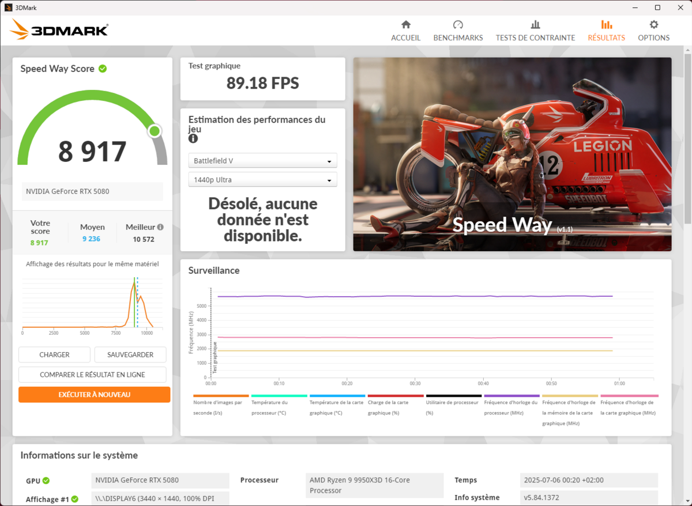Click the green check beside Speed Way Score
This screenshot has height=506, width=692.
[103, 69]
